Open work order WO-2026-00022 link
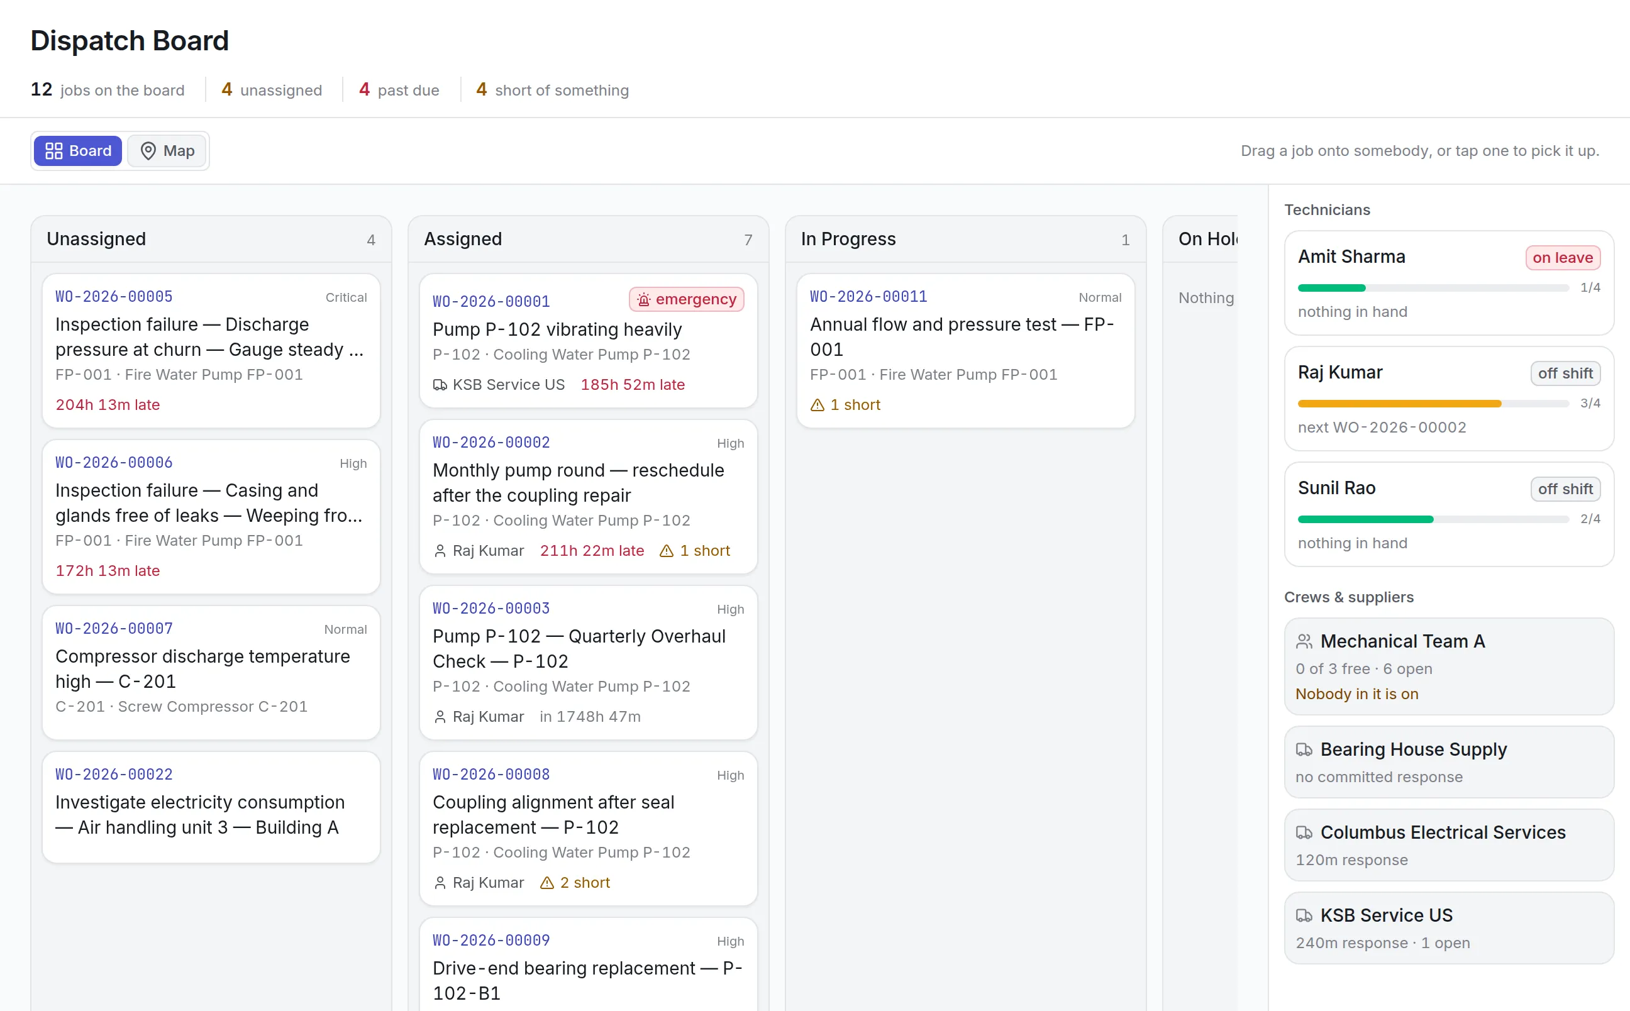Viewport: 1630px width, 1011px height. pyautogui.click(x=114, y=775)
